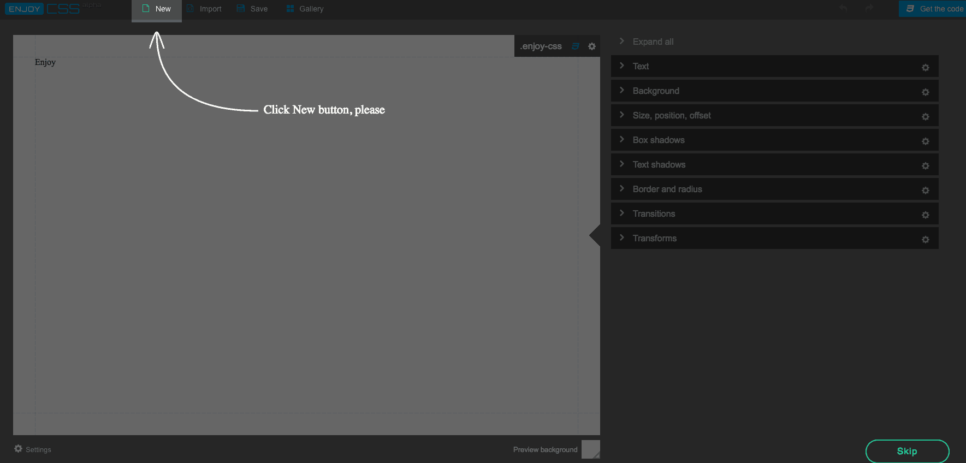
Task: Click the gear icon in Transforms row
Action: pos(926,240)
